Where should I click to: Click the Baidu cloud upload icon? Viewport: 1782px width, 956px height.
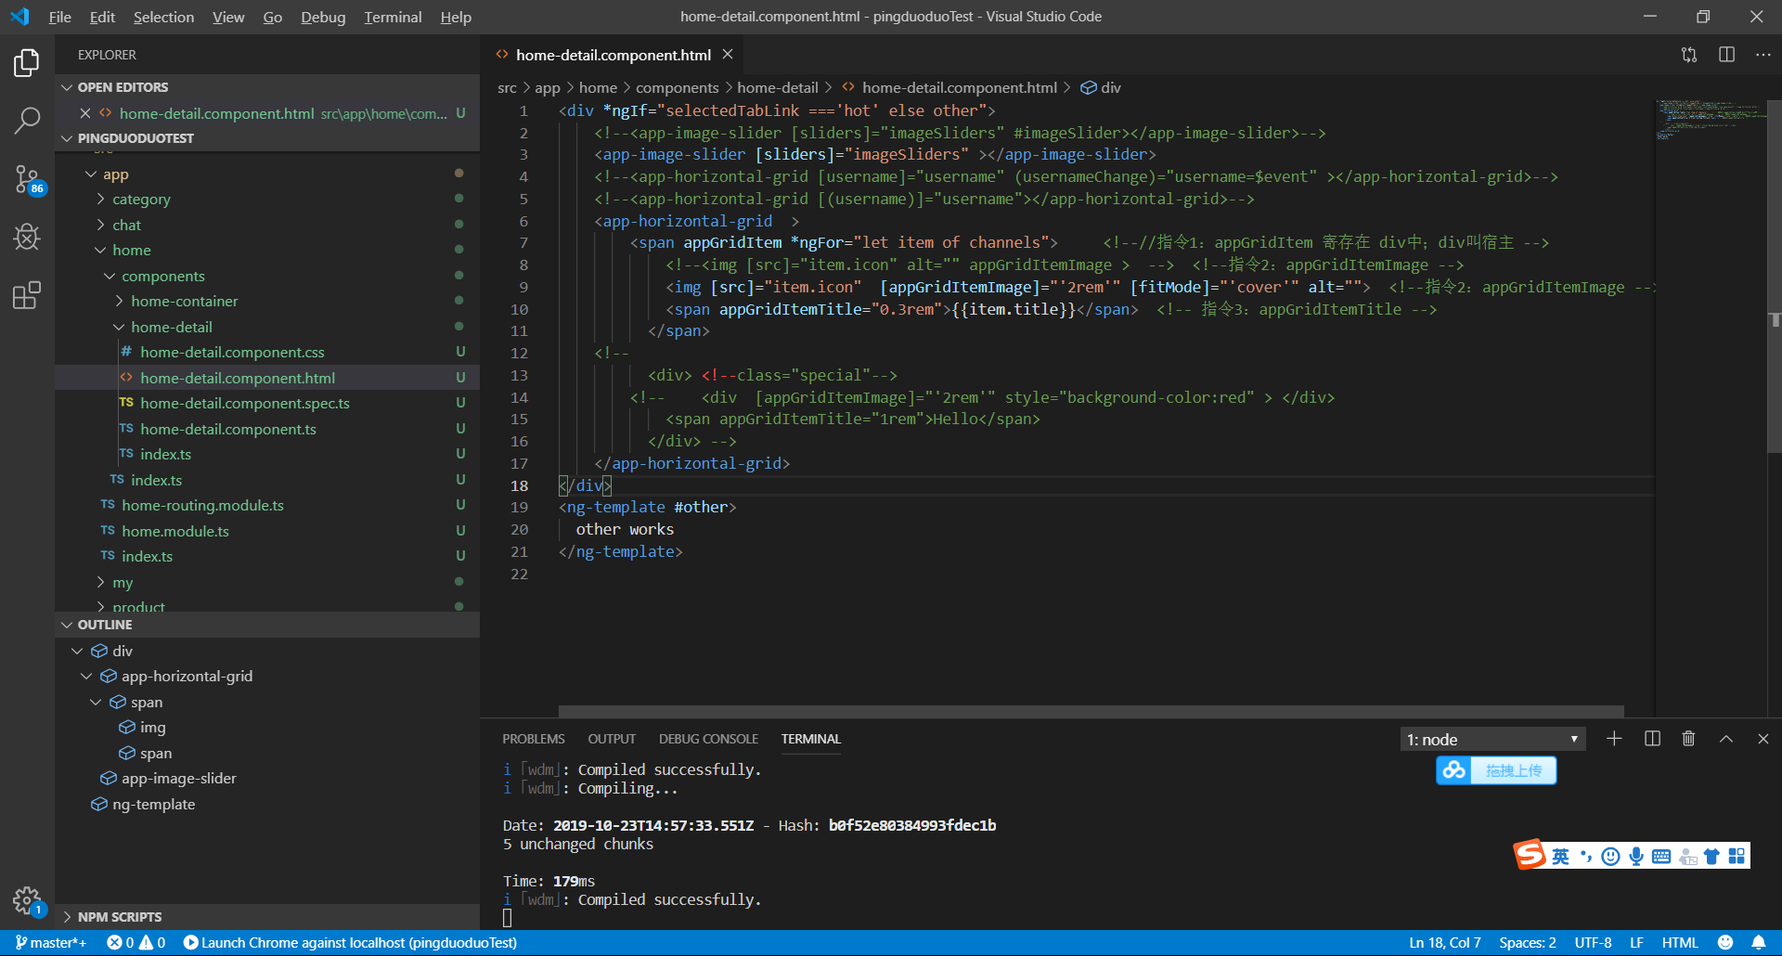point(1454,770)
